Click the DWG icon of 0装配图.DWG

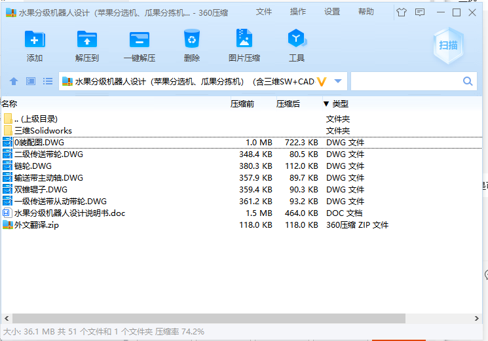tap(7, 143)
